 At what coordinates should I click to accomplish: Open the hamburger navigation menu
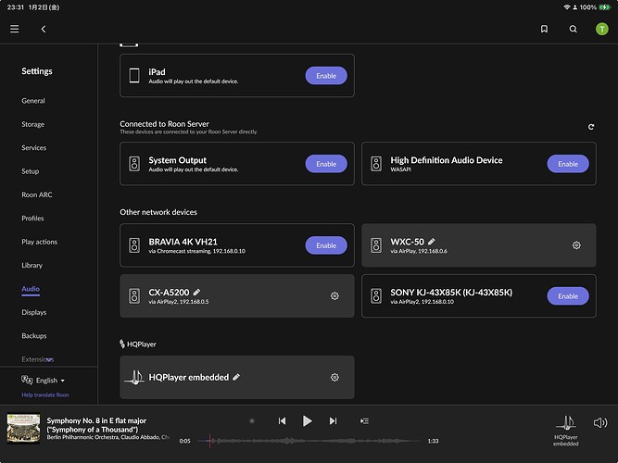click(x=14, y=30)
